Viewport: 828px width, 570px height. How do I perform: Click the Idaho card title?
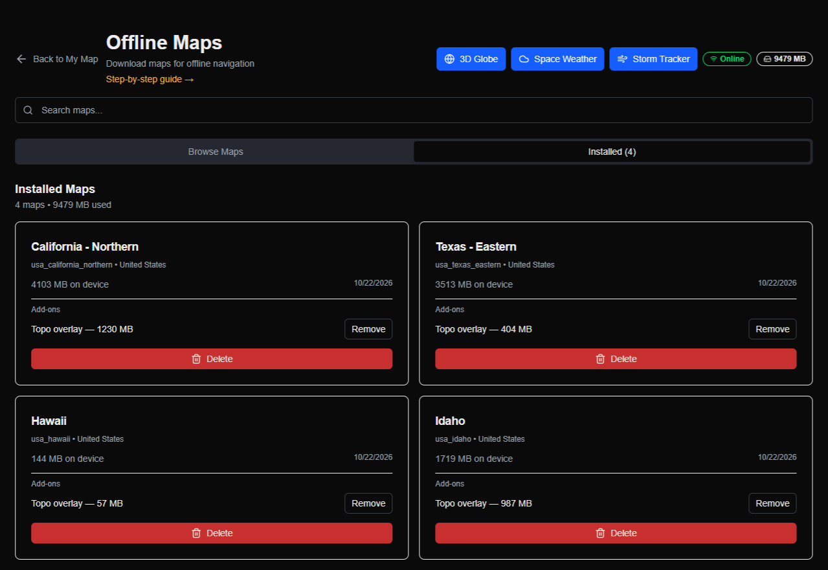pyautogui.click(x=450, y=421)
